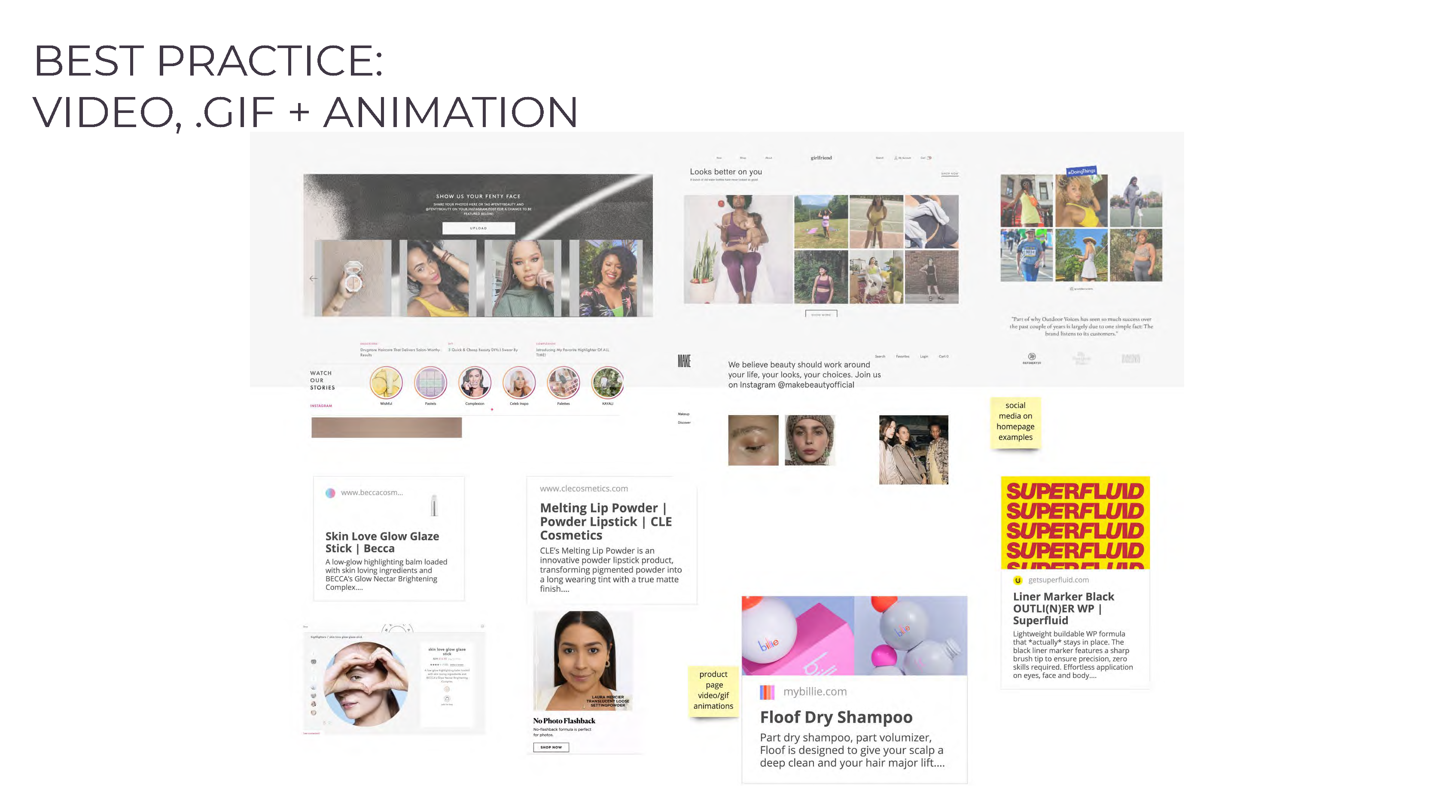The height and width of the screenshot is (805, 1432).
Task: Open the Wishful story circle
Action: click(x=386, y=382)
